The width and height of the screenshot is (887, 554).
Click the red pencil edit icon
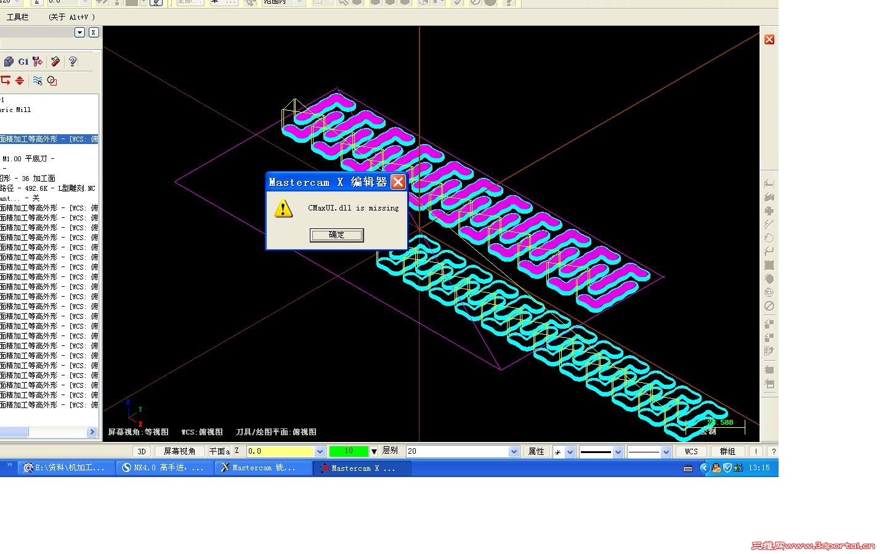(x=55, y=62)
